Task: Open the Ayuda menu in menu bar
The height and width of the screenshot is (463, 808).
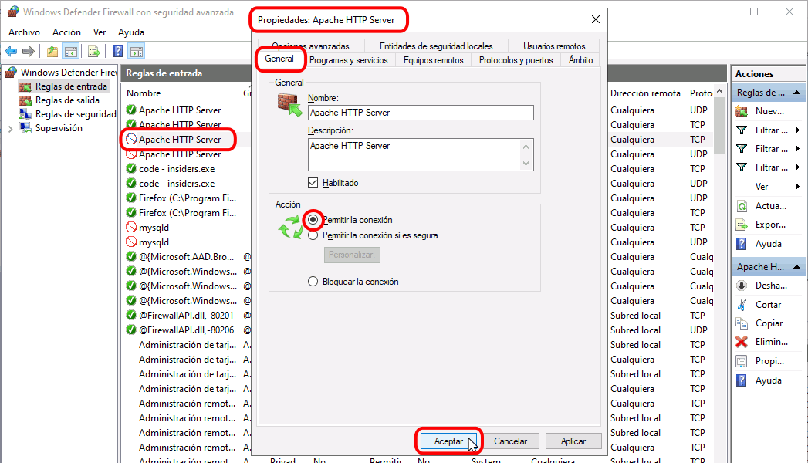Action: coord(131,32)
